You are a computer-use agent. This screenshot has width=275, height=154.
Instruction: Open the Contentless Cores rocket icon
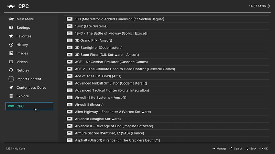point(11,87)
